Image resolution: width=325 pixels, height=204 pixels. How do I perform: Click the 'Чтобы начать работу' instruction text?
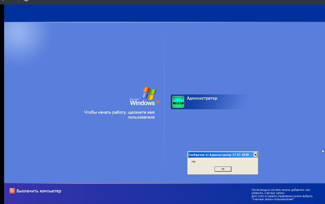[x=119, y=115]
